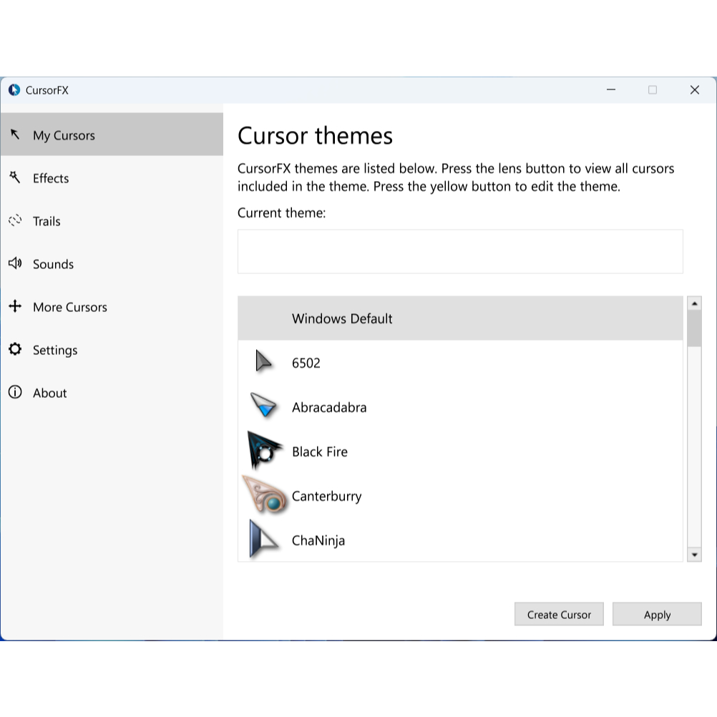Click the Current theme preview box

pyautogui.click(x=459, y=251)
